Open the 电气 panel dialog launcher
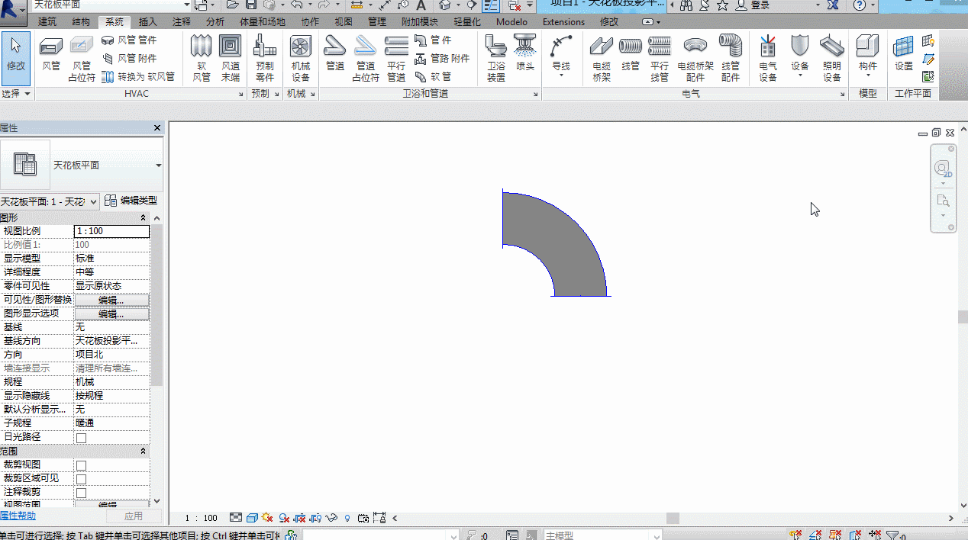968x540 pixels. (843, 95)
